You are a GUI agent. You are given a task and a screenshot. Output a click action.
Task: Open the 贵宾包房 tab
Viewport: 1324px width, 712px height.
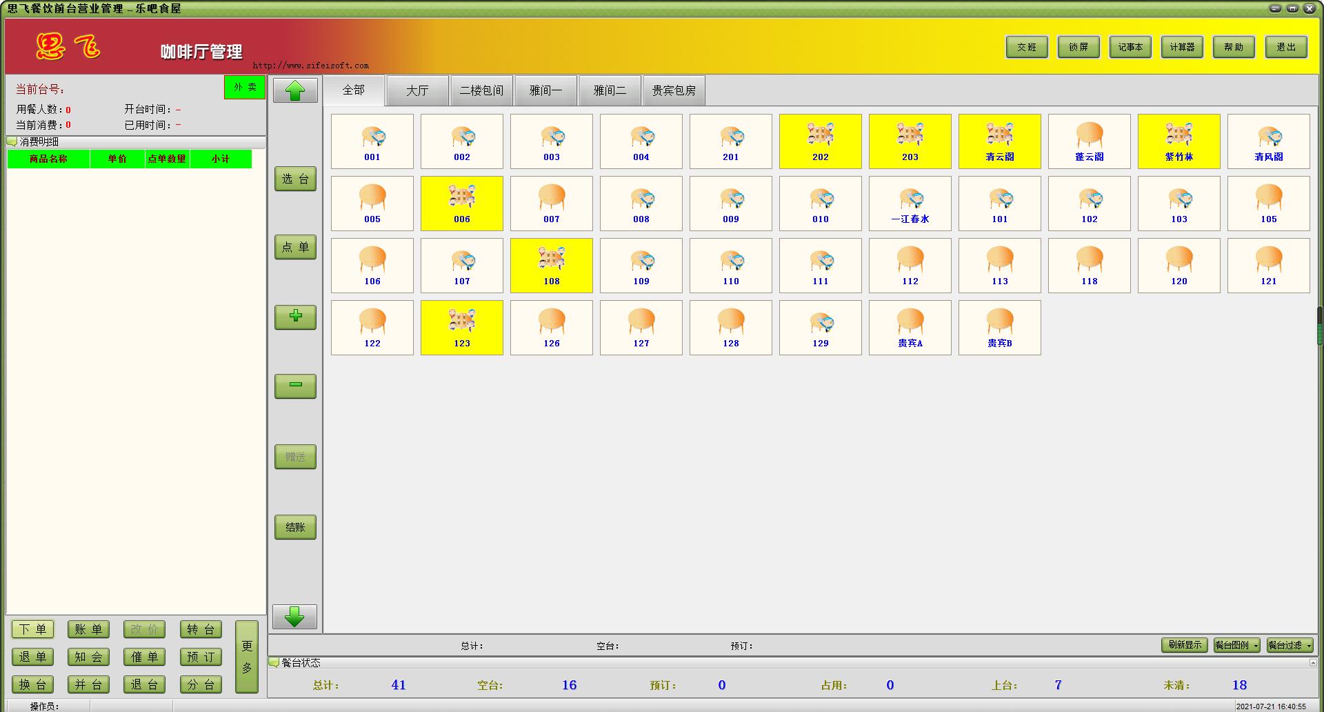click(674, 90)
